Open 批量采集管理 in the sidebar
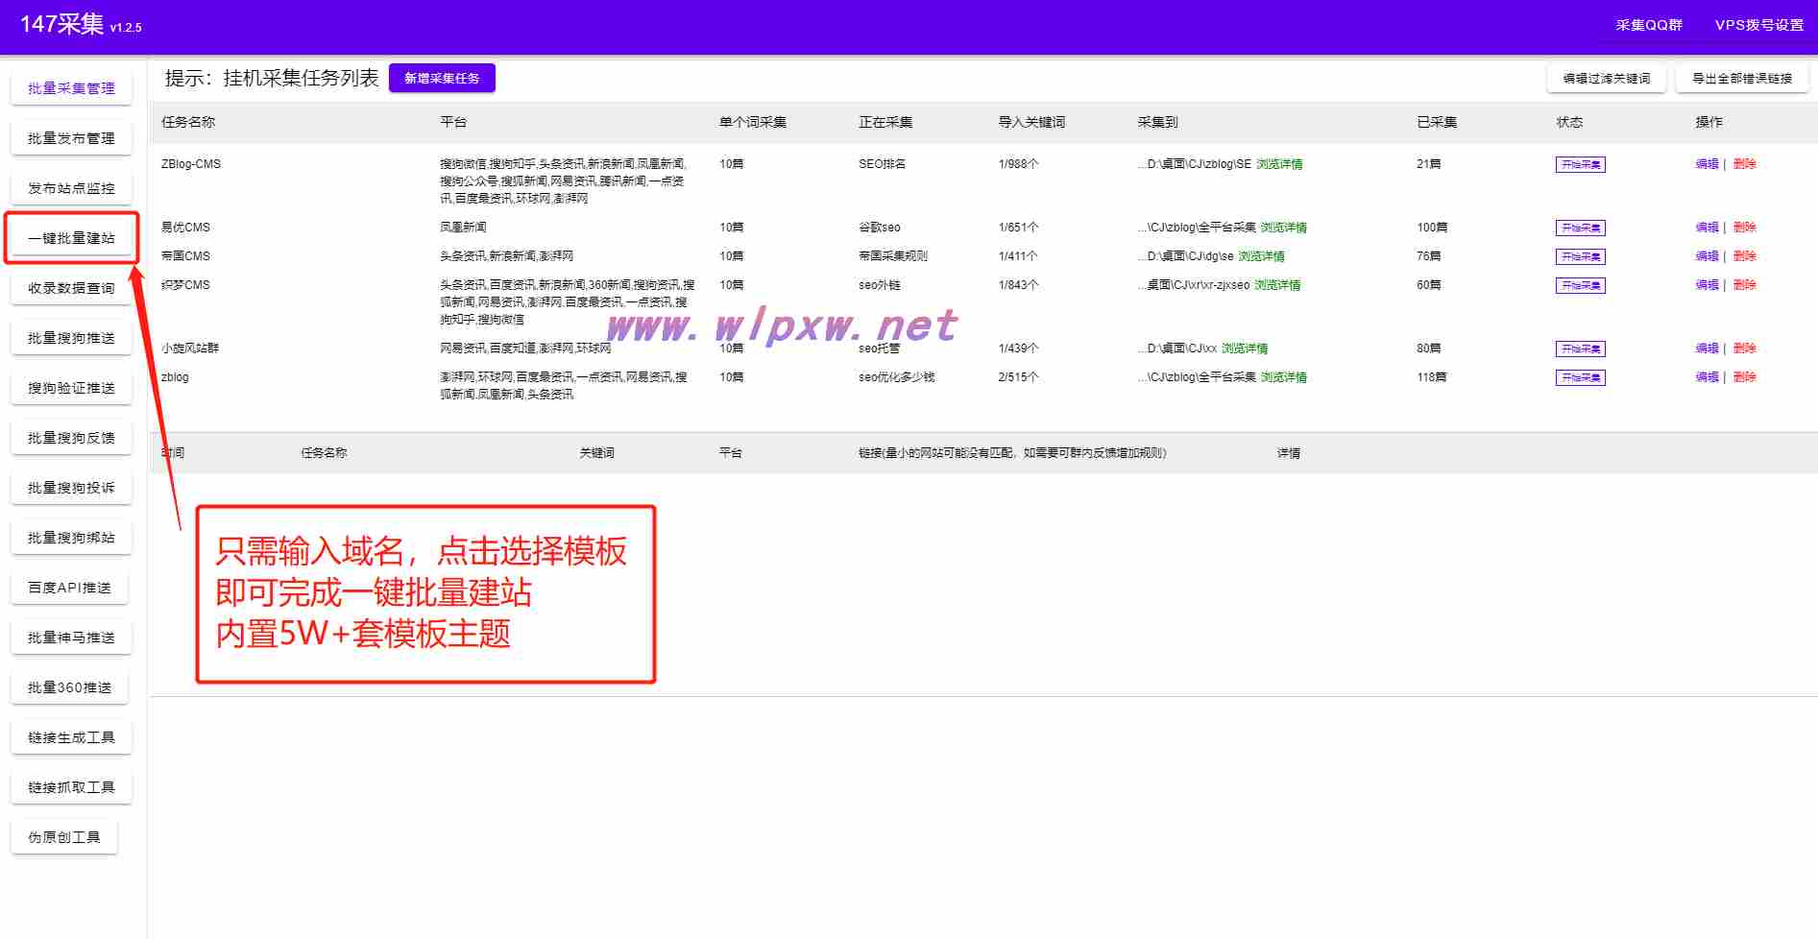Viewport: 1818px width, 939px height. click(71, 88)
